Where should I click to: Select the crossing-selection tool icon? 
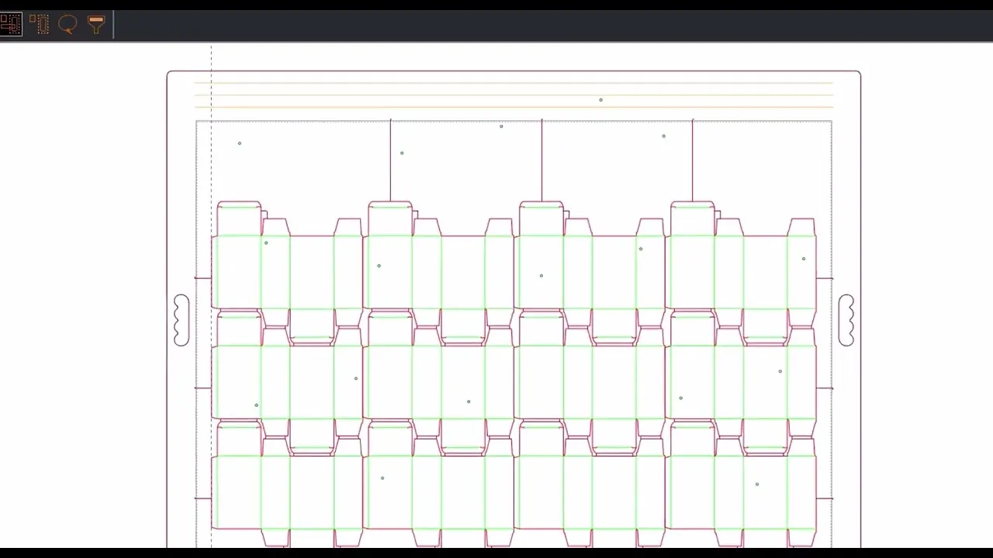11,24
